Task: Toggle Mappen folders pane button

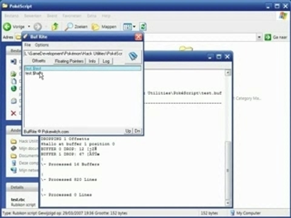Action: (x=104, y=27)
